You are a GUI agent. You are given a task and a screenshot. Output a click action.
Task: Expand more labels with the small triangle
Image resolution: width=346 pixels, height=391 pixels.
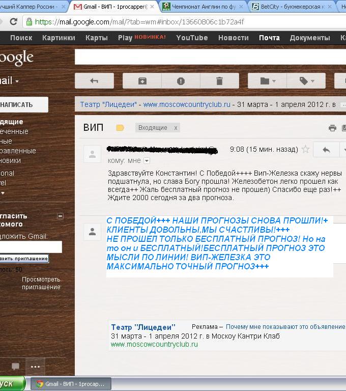point(3,193)
